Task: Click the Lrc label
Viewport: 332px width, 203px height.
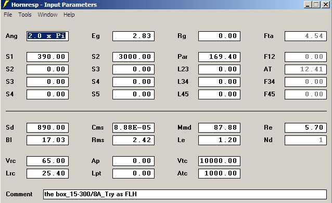Action: pos(10,173)
